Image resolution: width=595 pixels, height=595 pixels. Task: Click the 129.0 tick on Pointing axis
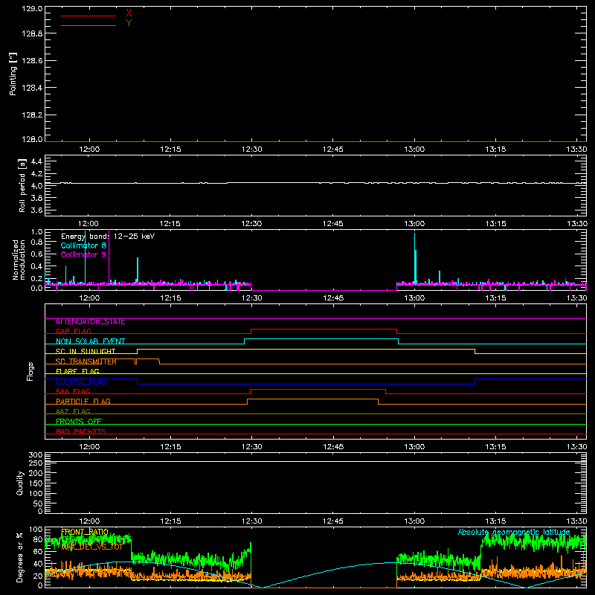point(32,9)
